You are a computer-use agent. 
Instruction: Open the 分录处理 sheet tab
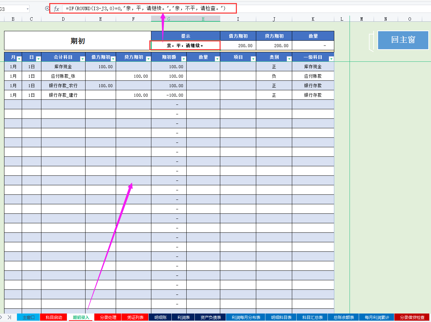click(108, 317)
